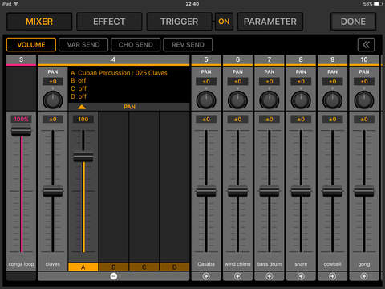Expand gong channel with plus icon
The width and height of the screenshot is (385, 289).
364,276
